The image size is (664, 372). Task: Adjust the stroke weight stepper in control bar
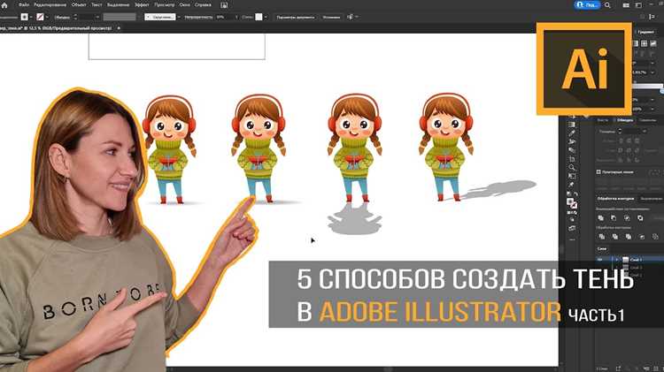click(x=75, y=17)
